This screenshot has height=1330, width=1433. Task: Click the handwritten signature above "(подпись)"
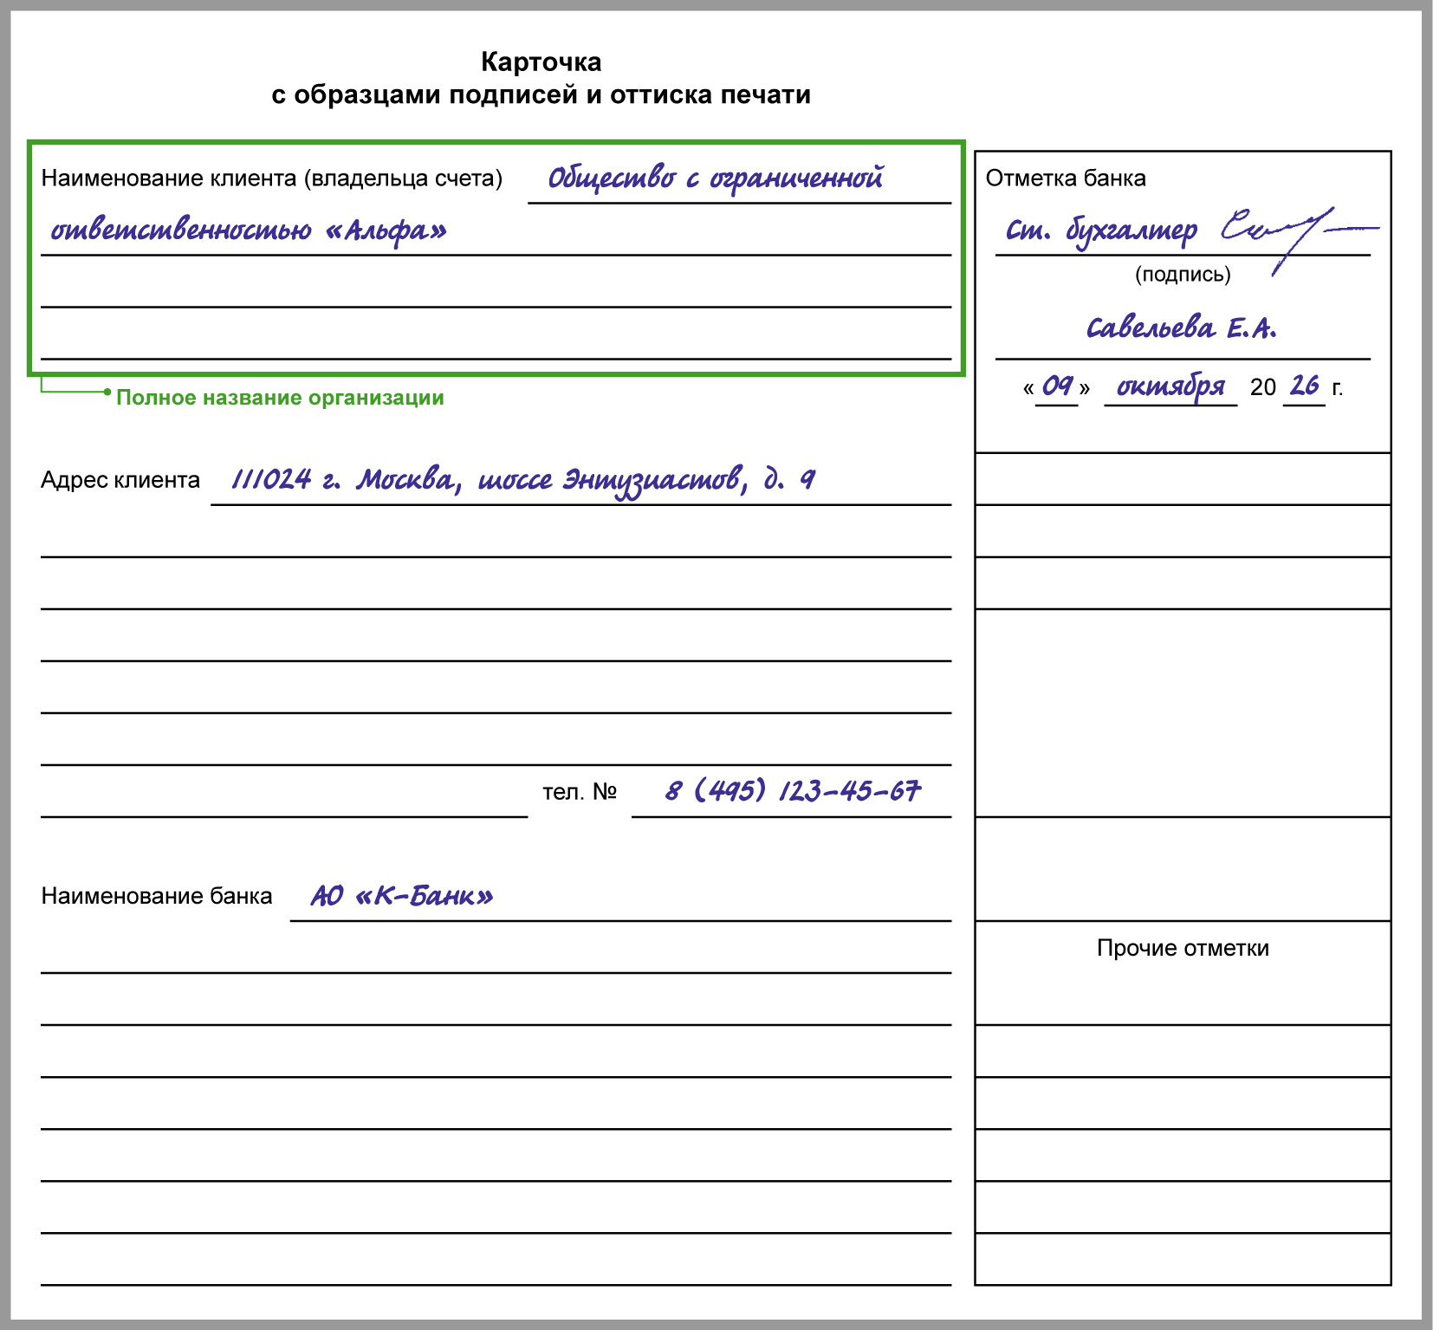point(1291,232)
